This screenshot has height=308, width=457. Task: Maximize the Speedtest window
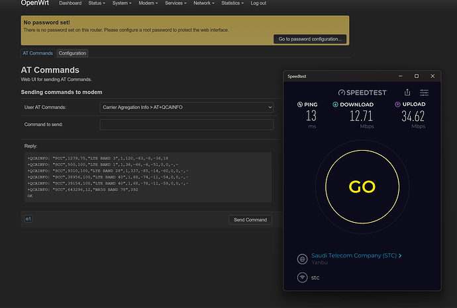[x=417, y=76]
